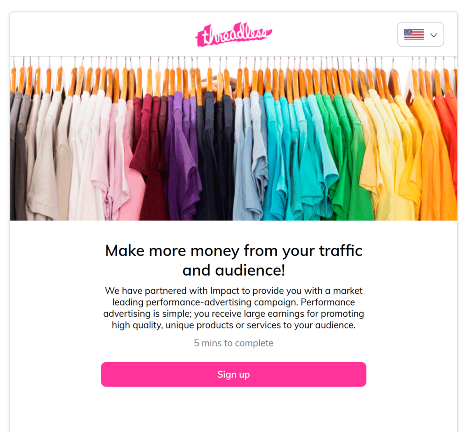Click the US flag icon
470x432 pixels.
click(x=414, y=34)
